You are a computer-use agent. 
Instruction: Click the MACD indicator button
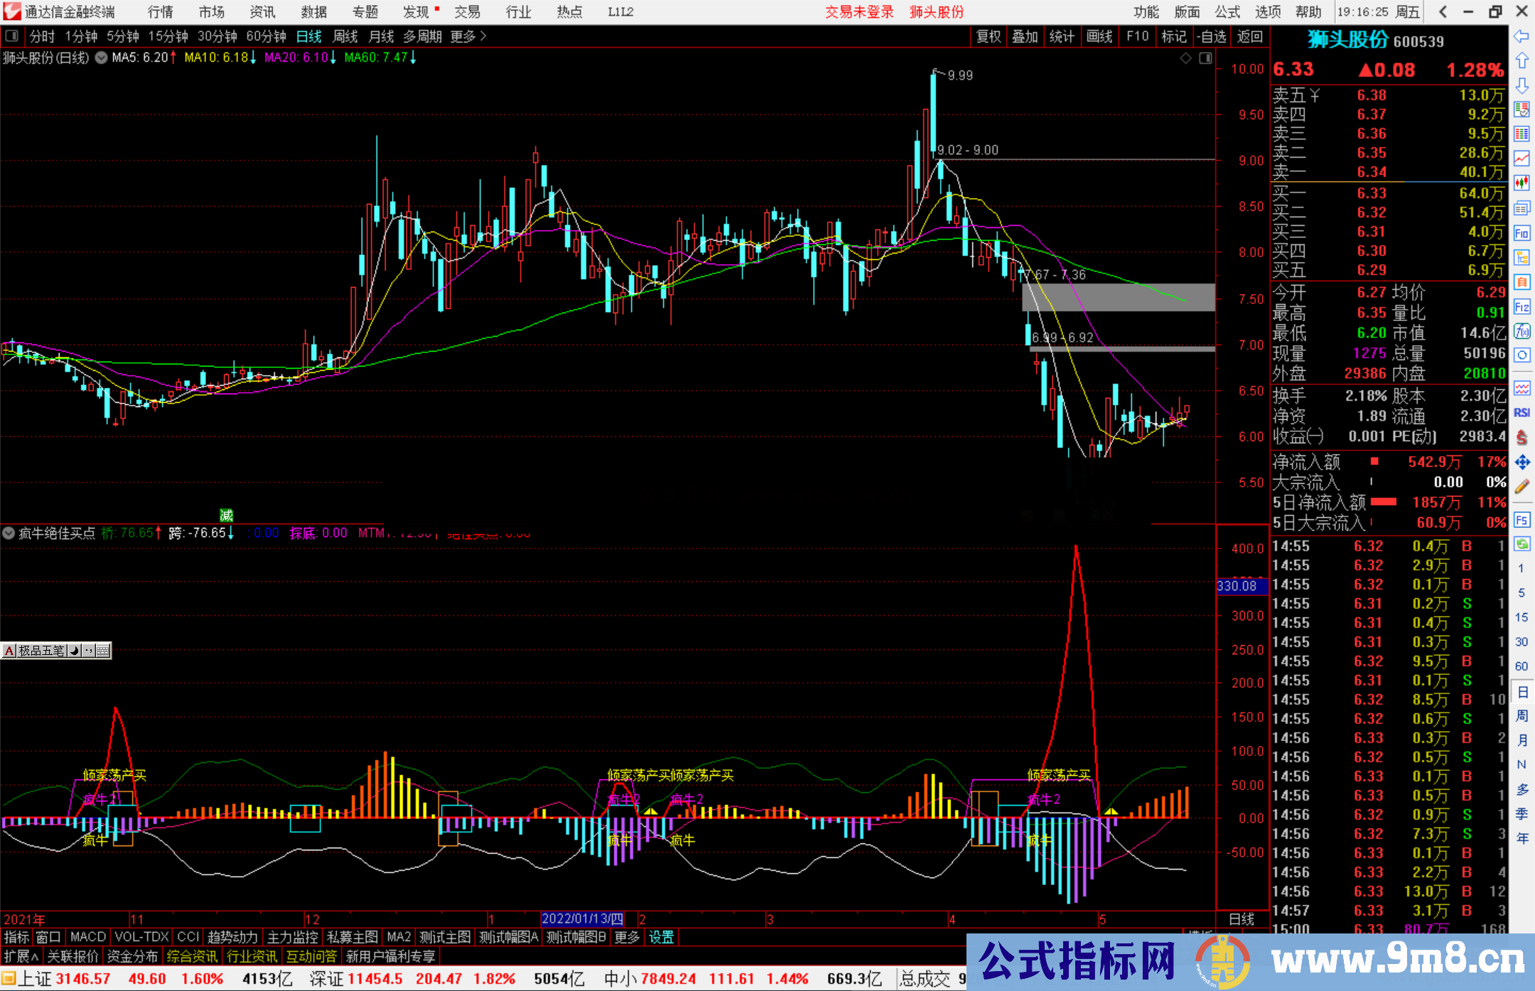[87, 937]
